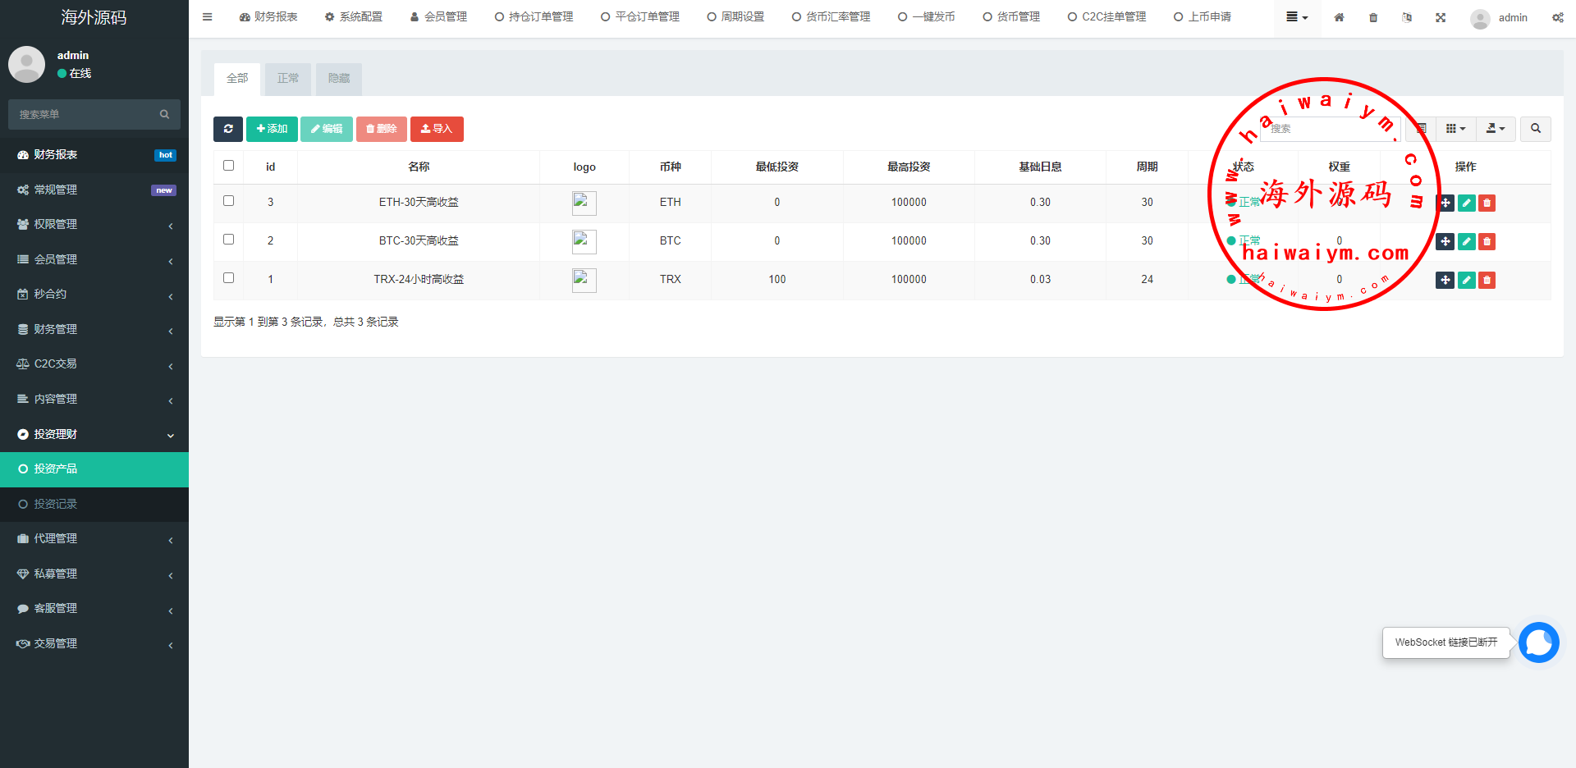Tick the checkbox for ETH-30天高收益 row
1576x768 pixels.
click(229, 201)
